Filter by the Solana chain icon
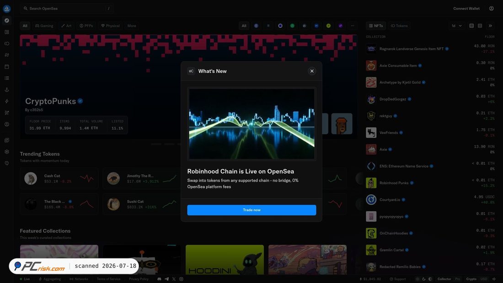The image size is (503, 283). click(x=268, y=26)
